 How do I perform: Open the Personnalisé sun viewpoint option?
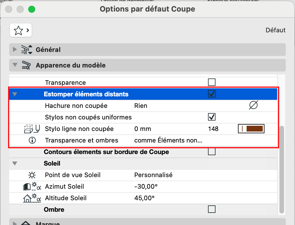coord(153,175)
